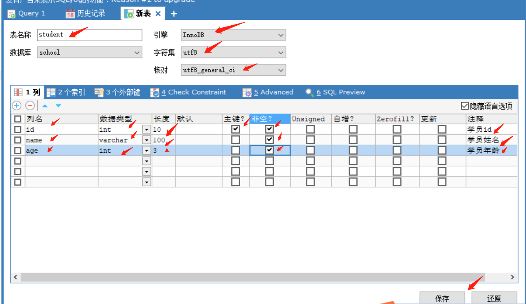Click the scrollbar's left arrow
This screenshot has width=526, height=304.
coord(16,277)
